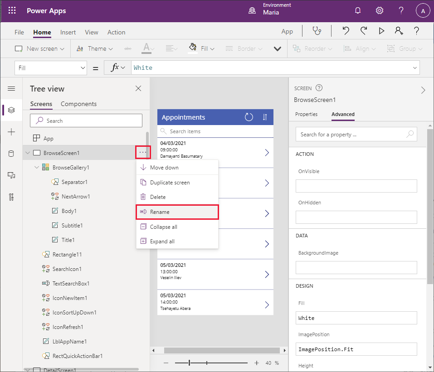Switch to the Properties tab
The height and width of the screenshot is (372, 434).
point(306,114)
